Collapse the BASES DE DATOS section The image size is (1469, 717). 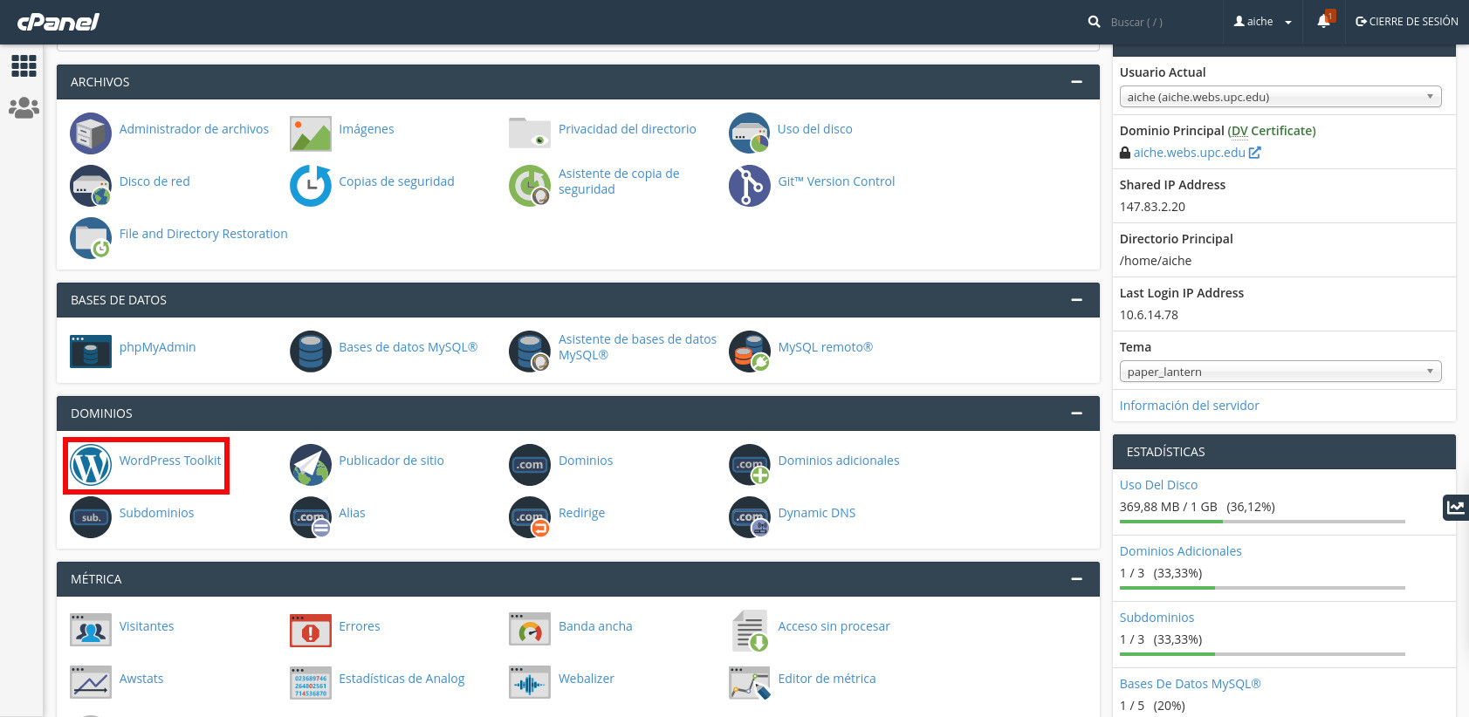coord(1076,300)
